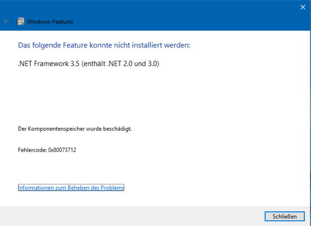Click the Windows-Features program icon
The image size is (311, 226).
tap(21, 22)
